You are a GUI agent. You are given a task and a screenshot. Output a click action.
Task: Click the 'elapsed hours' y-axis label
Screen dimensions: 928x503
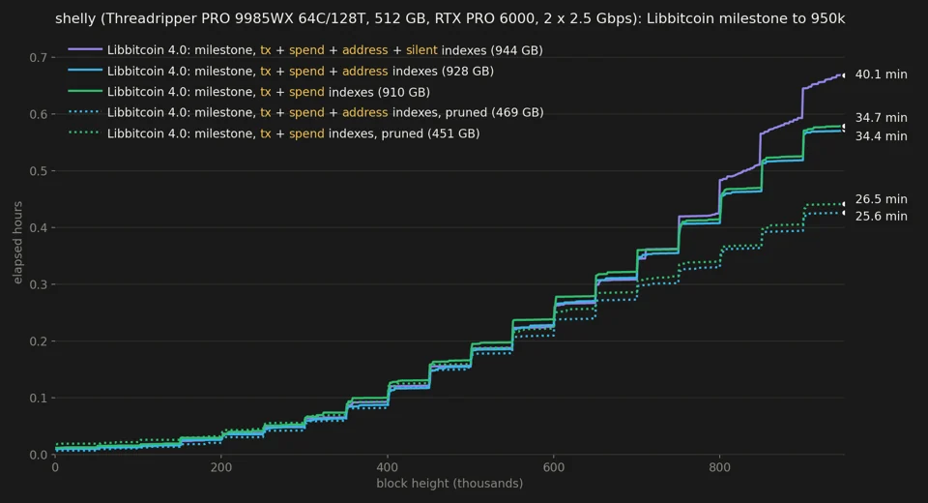point(17,243)
